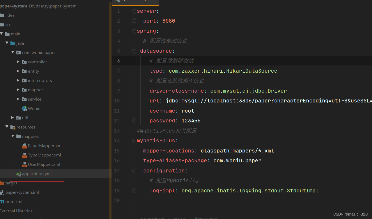
Task: Fold the spring block at line 3
Action: tap(134, 31)
